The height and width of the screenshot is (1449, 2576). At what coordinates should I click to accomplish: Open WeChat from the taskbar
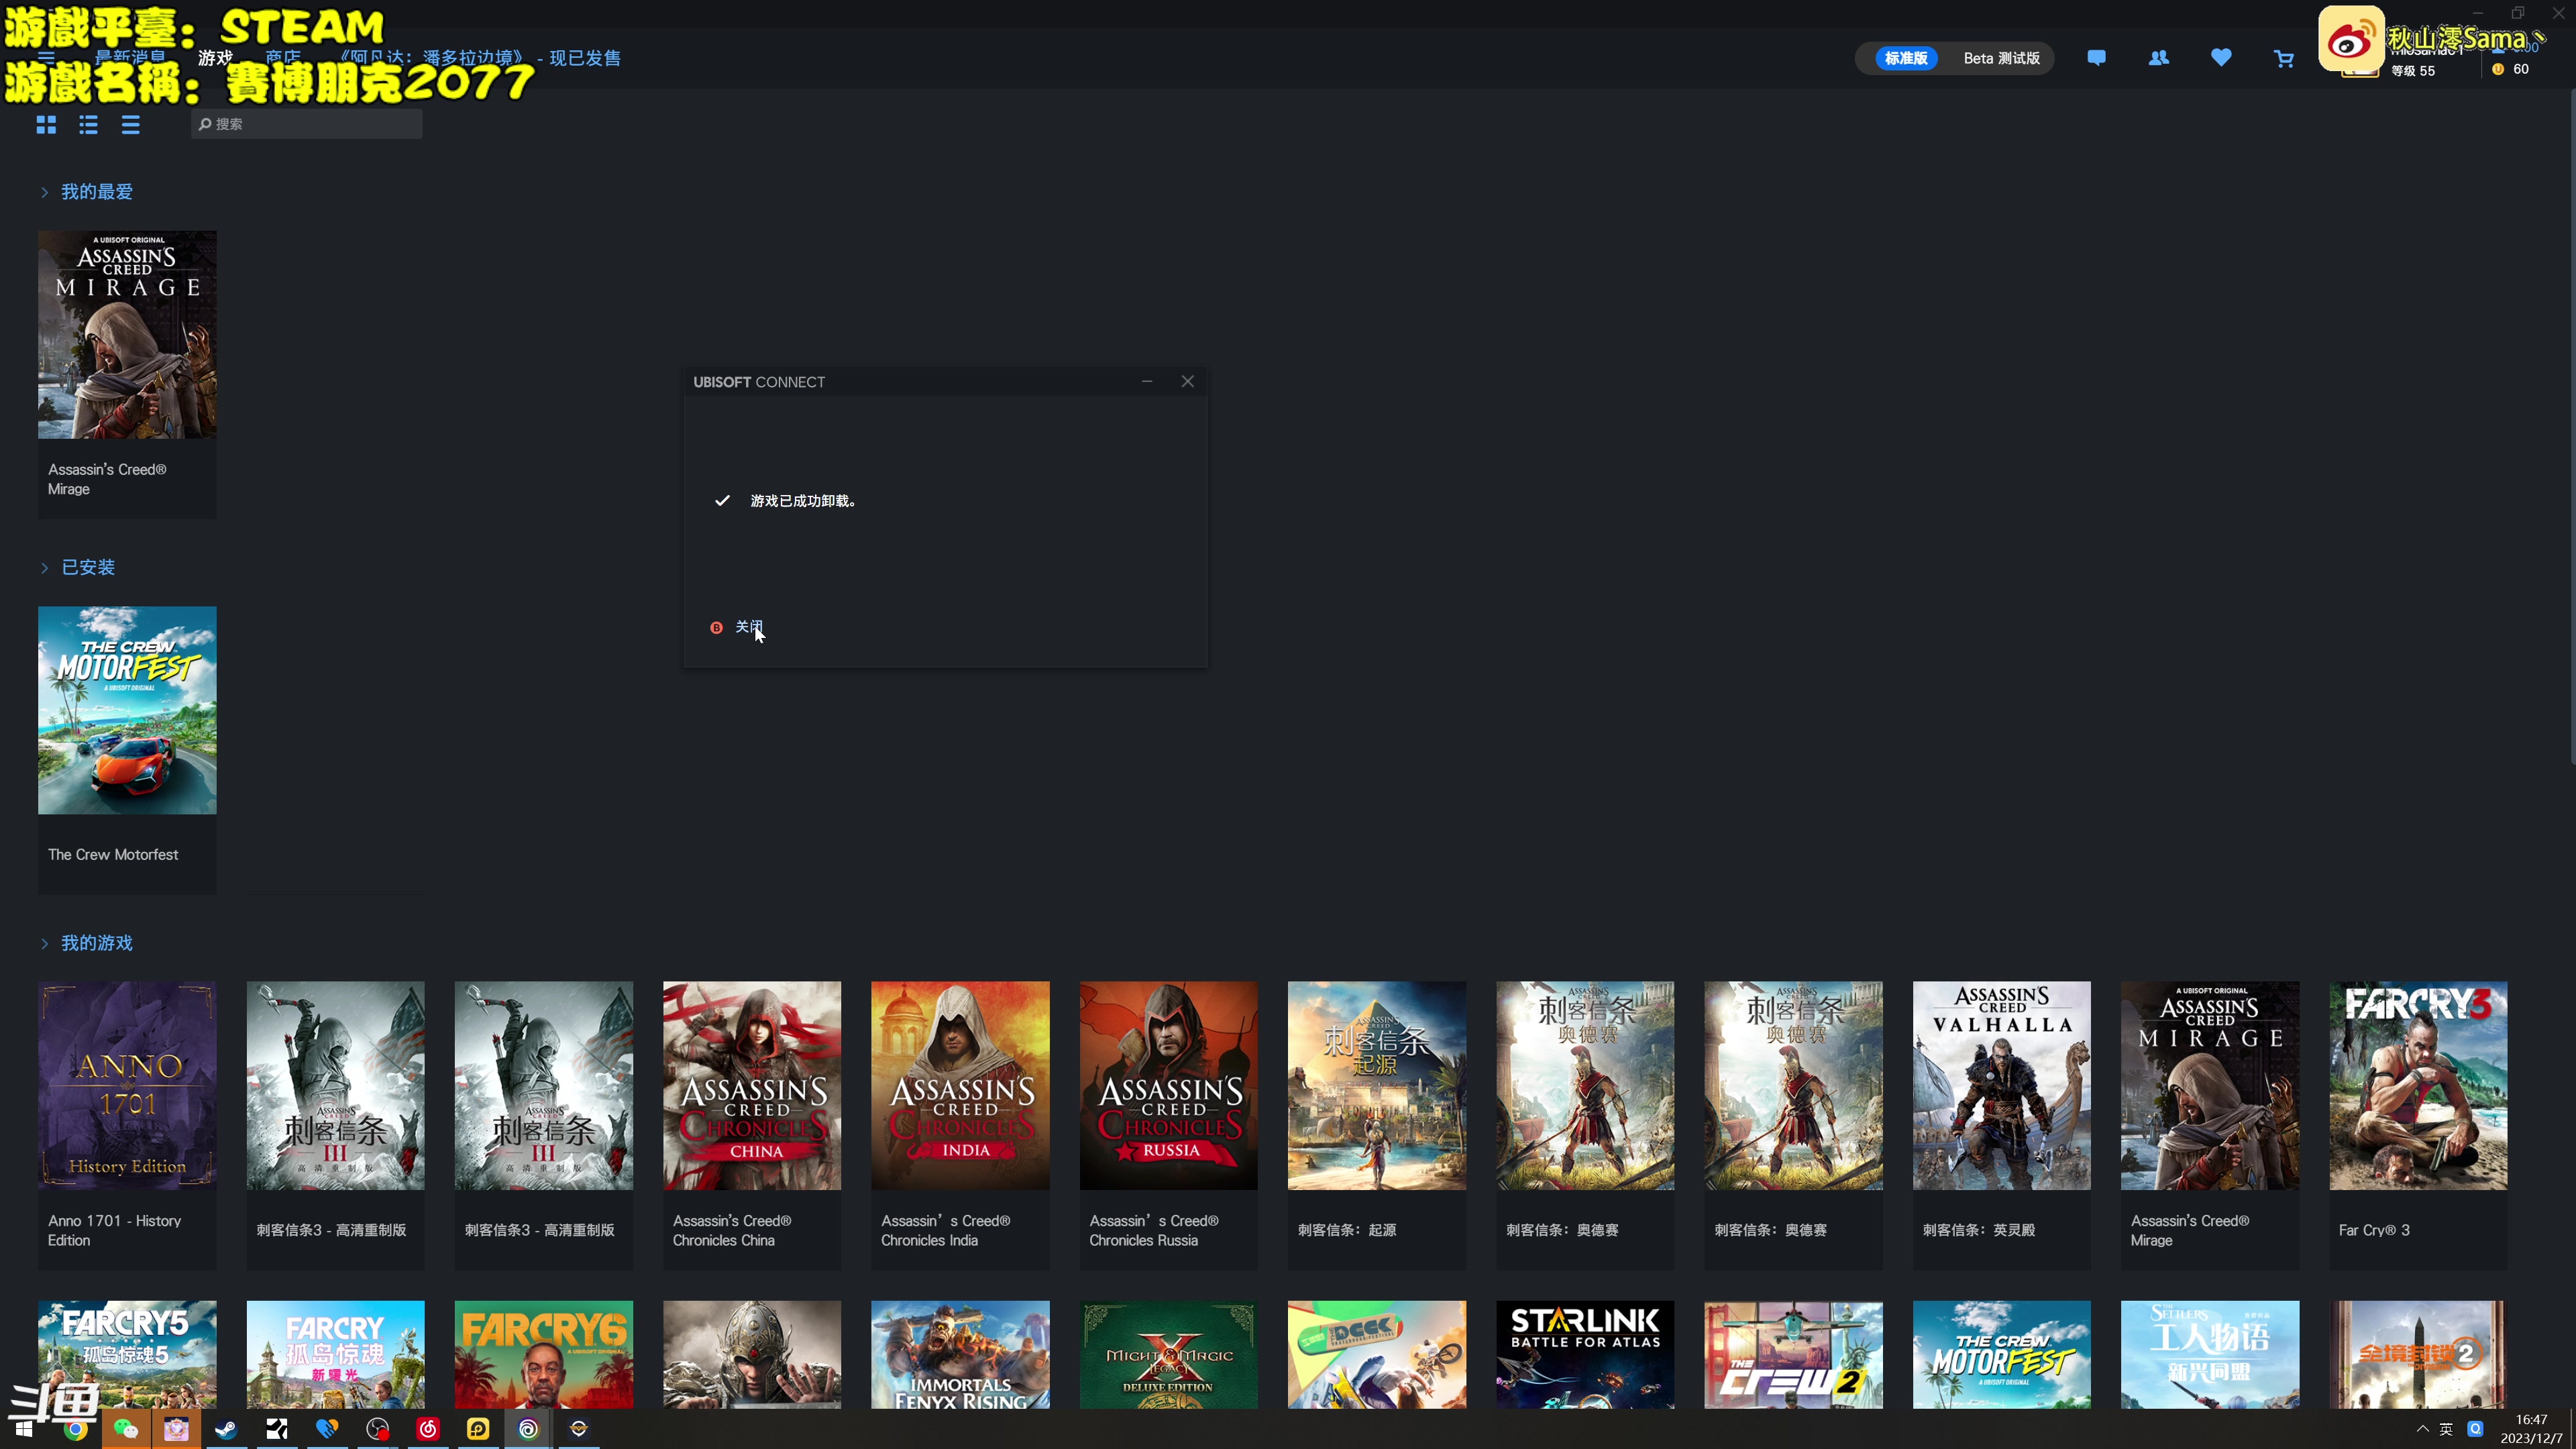click(x=126, y=1429)
